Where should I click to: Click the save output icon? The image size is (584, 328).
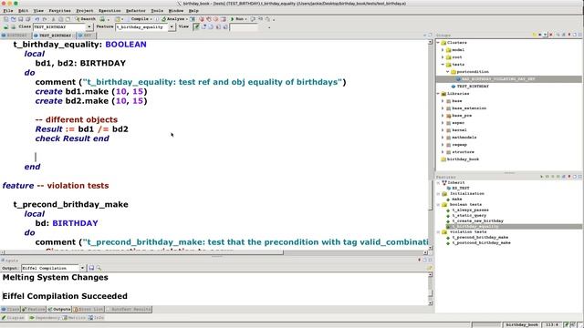tap(91, 268)
